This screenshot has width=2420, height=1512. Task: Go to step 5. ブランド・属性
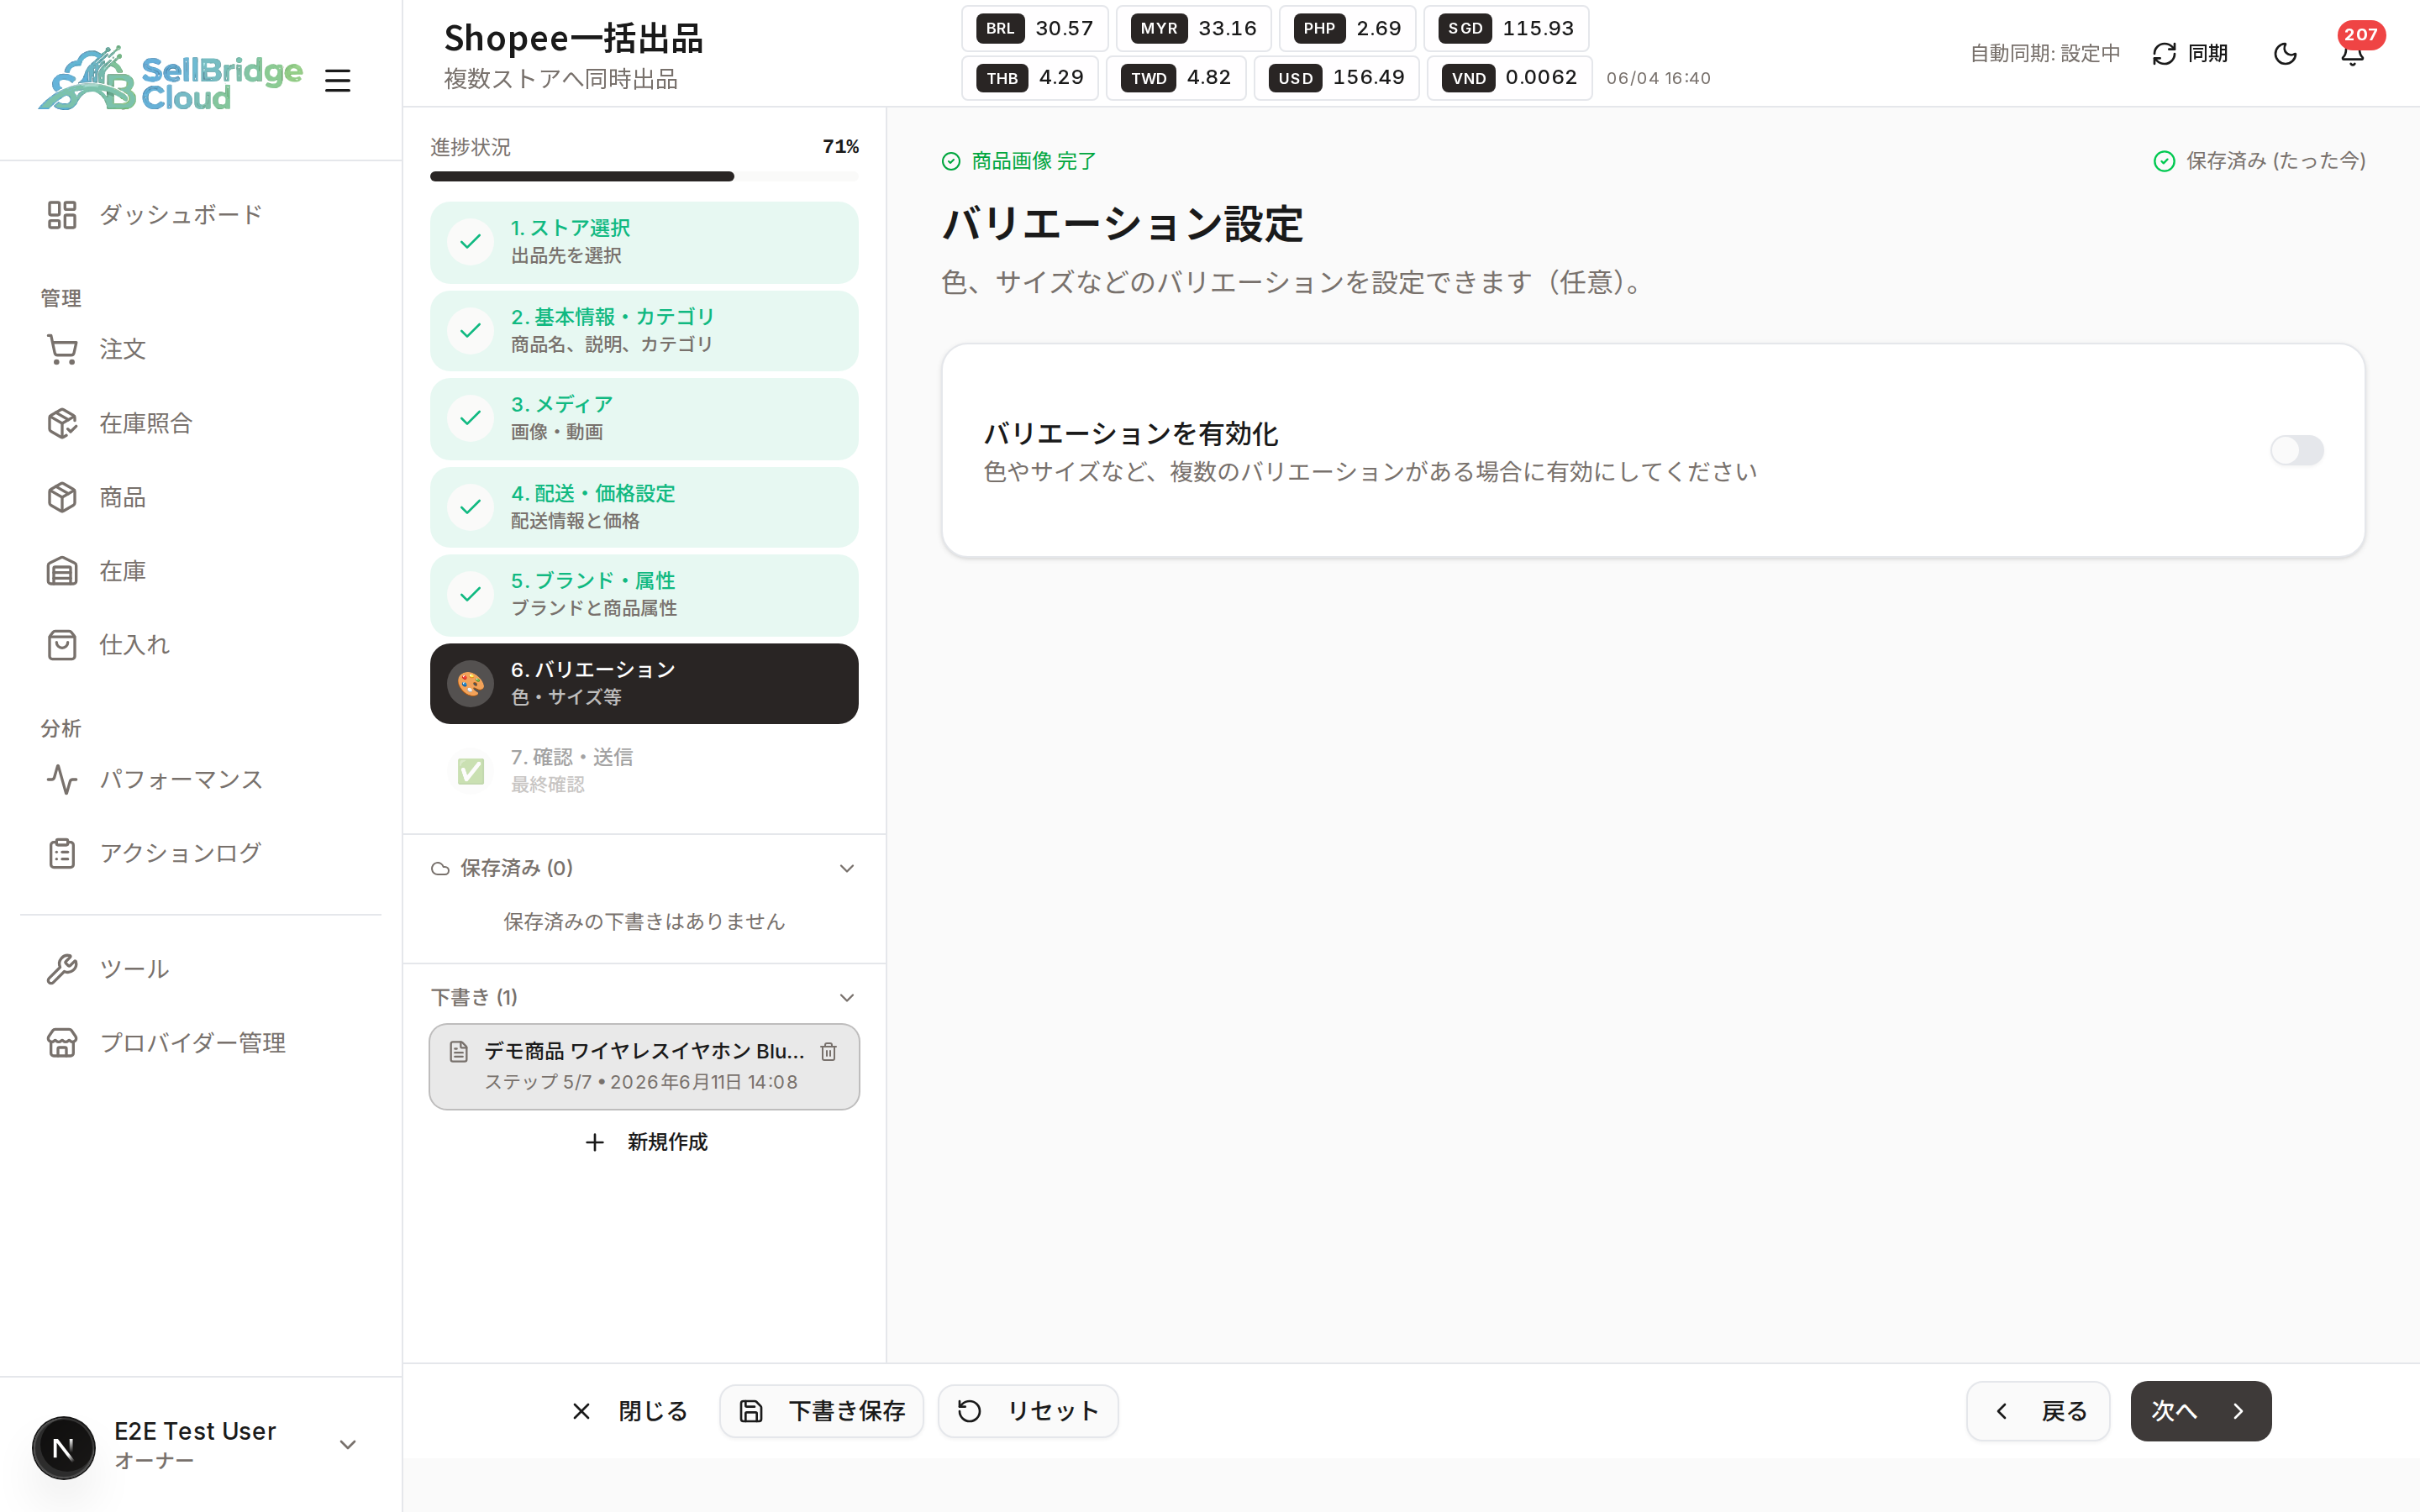point(644,595)
